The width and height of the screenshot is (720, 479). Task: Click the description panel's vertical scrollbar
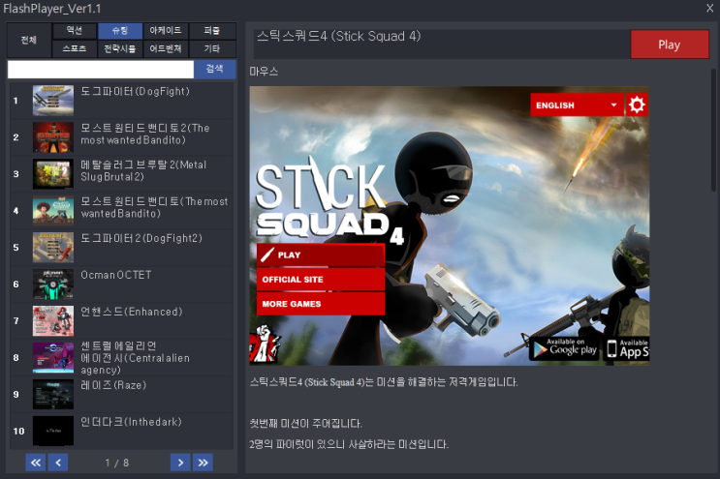pyautogui.click(x=713, y=130)
